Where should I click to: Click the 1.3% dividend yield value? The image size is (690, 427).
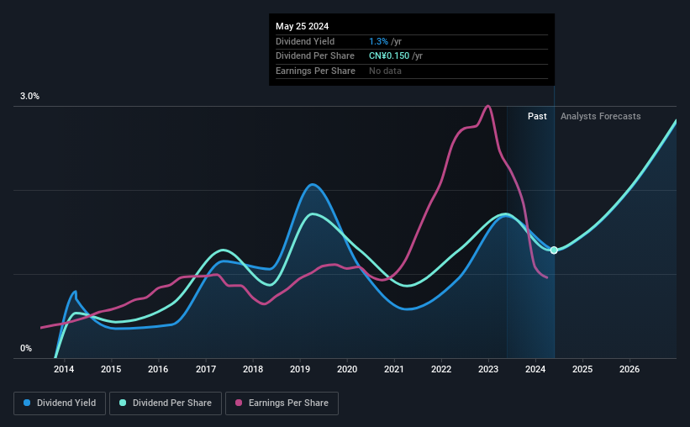coord(378,41)
